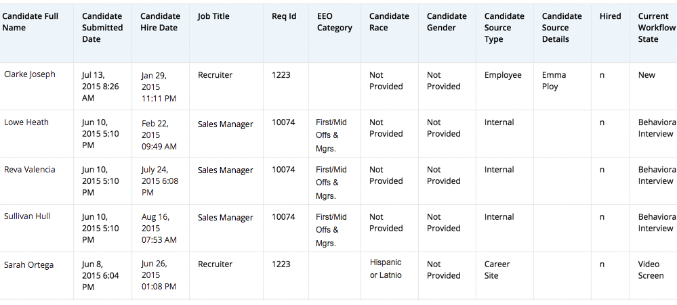Click the Emma Ploy source details cell
677x305 pixels.
(x=554, y=80)
